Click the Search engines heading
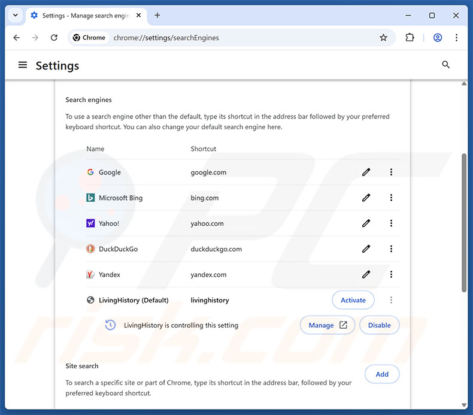The height and width of the screenshot is (415, 473). point(89,100)
